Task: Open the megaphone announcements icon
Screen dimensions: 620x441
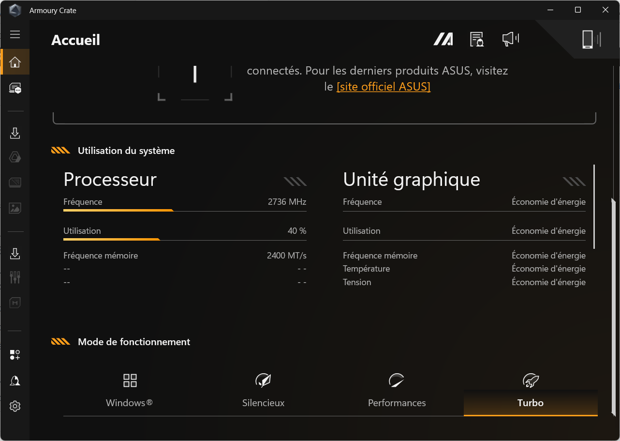Action: [510, 39]
